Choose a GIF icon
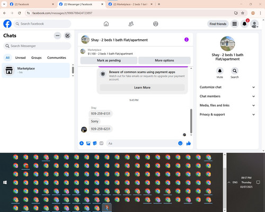The height and width of the screenshot is (212, 265). click(101, 143)
